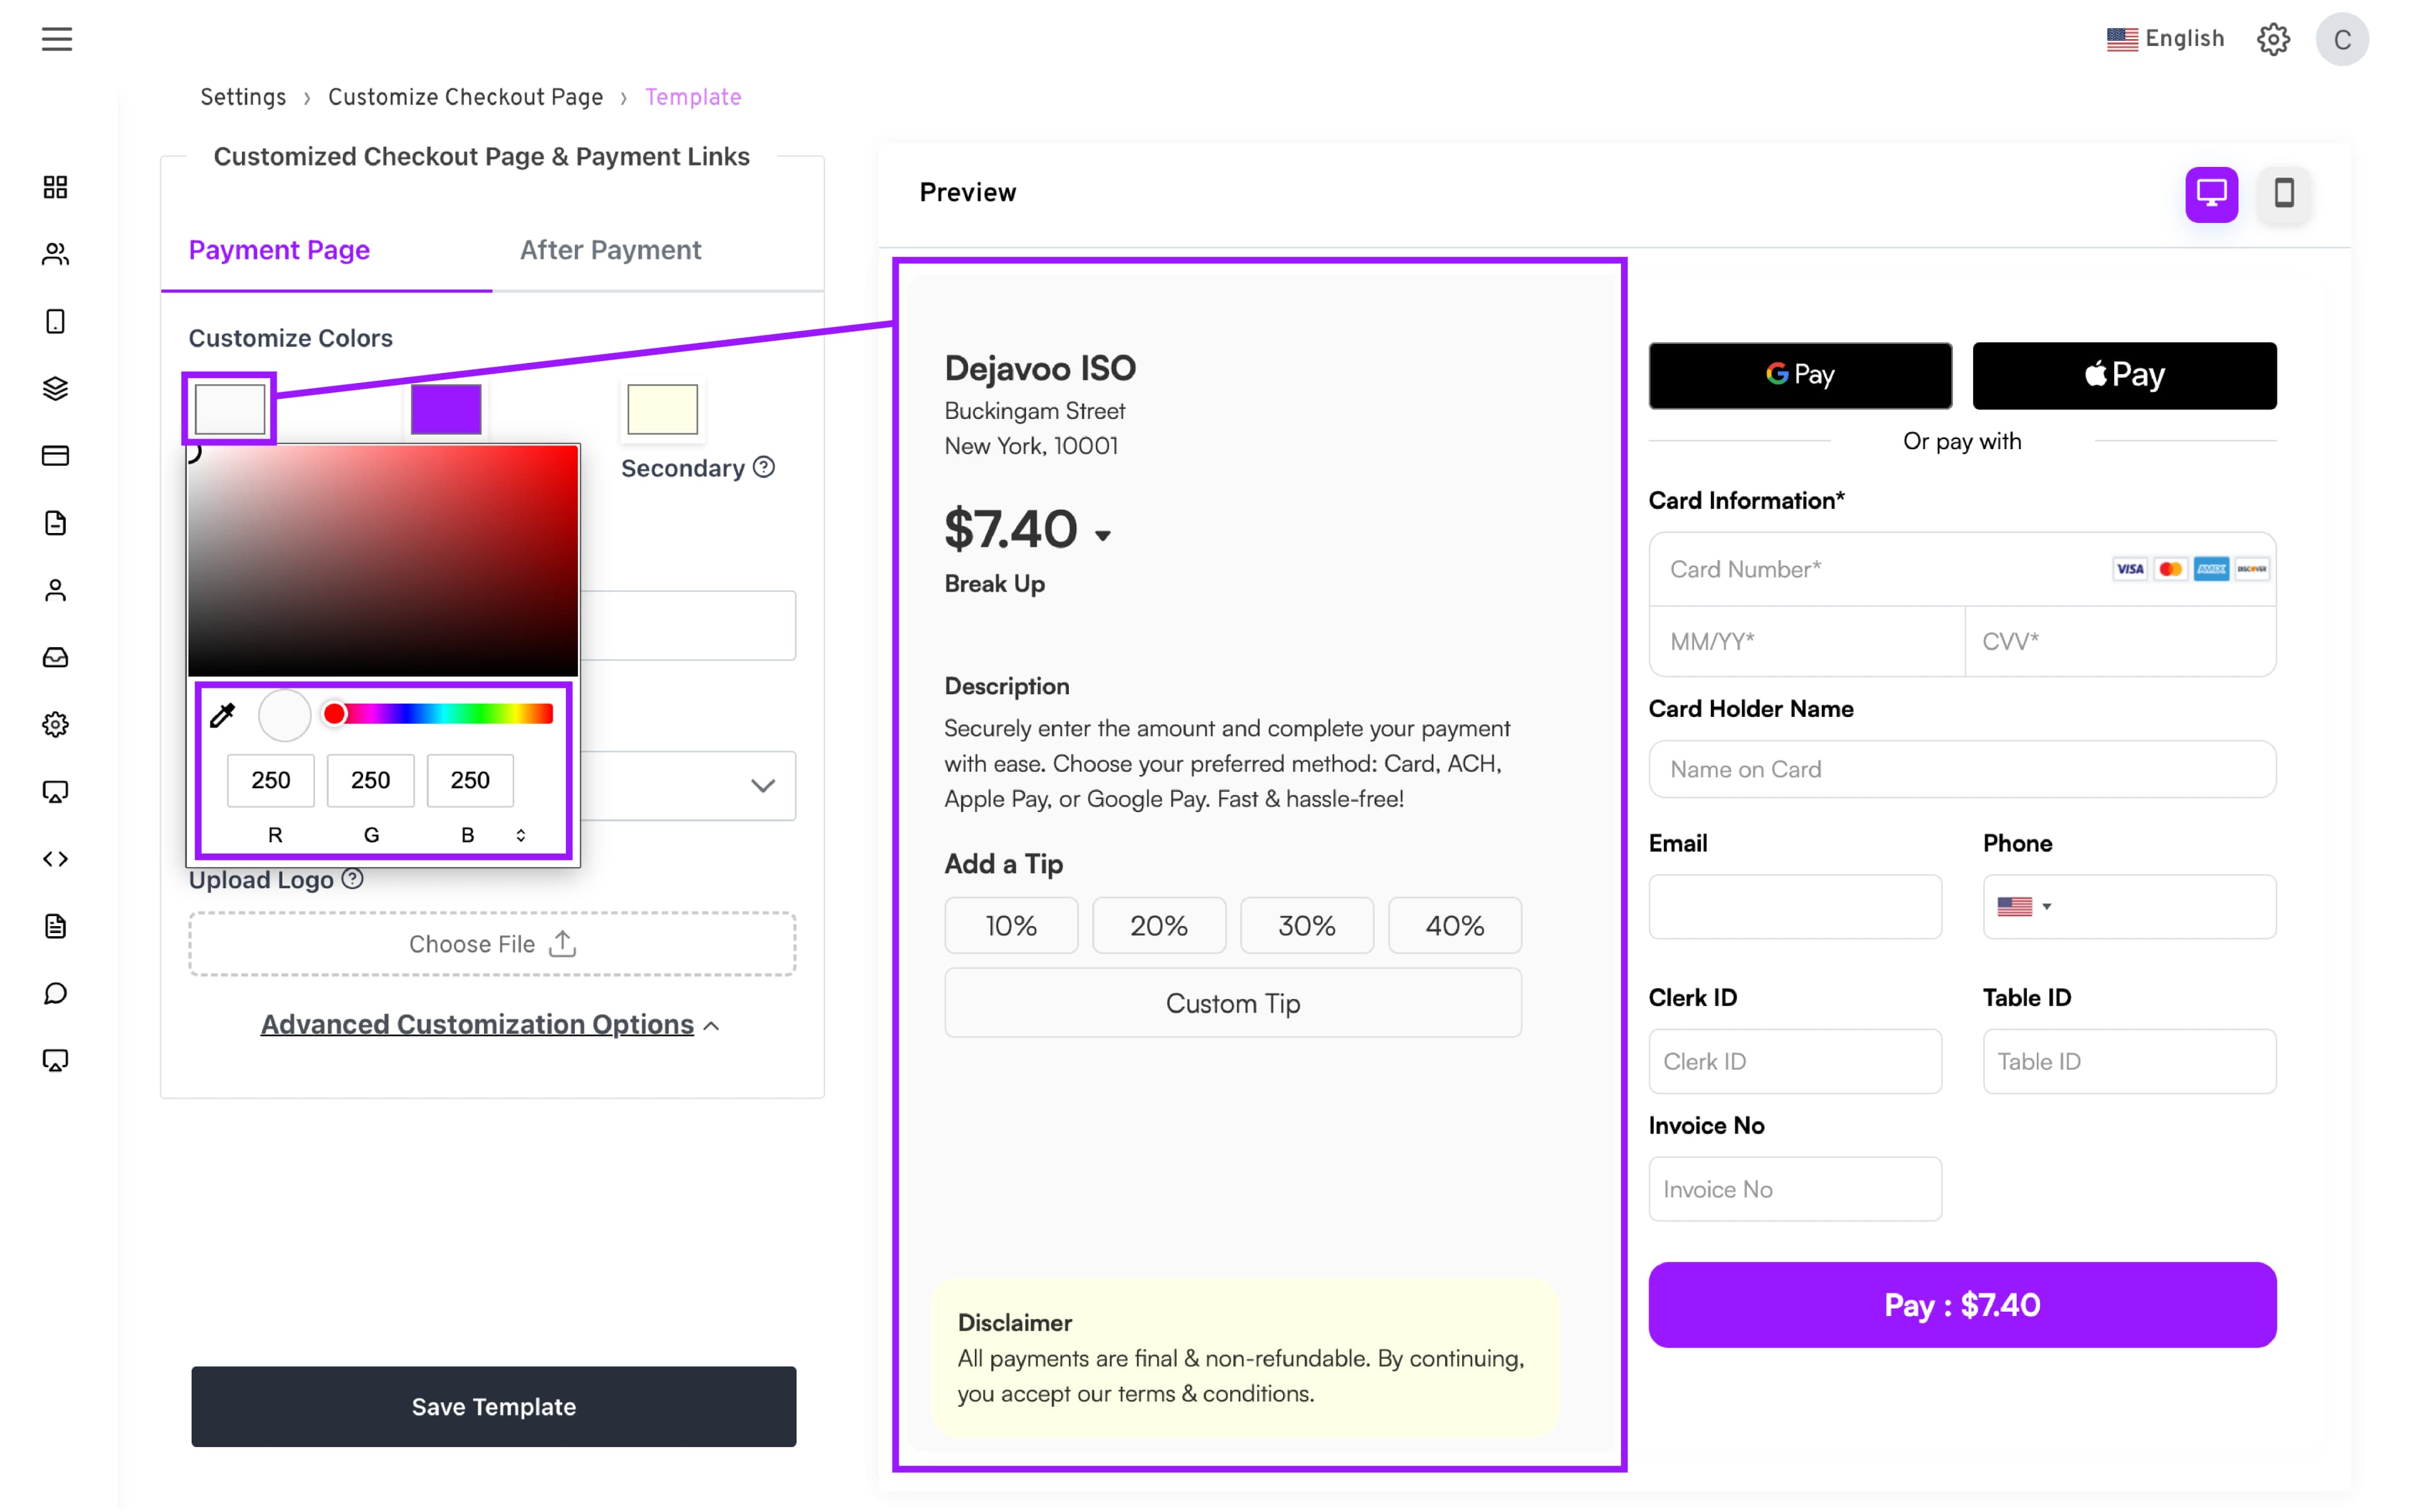Viewport: 2420px width, 1512px height.
Task: Click the purple color swatch
Action: [446, 409]
